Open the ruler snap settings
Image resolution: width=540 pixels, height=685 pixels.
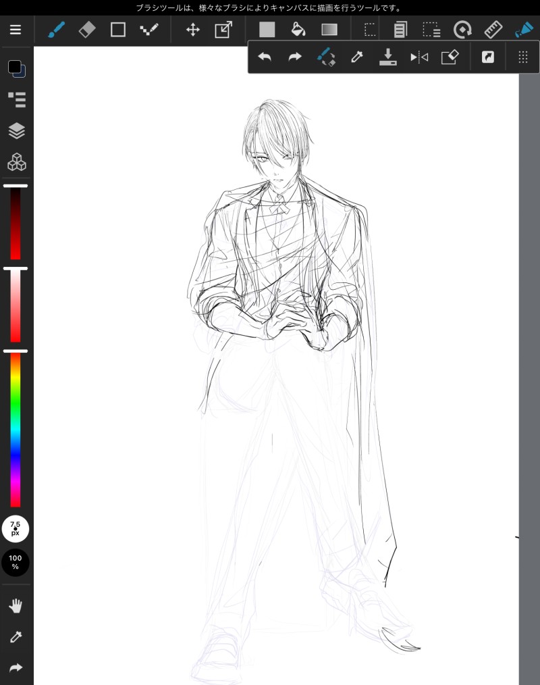pyautogui.click(x=493, y=30)
